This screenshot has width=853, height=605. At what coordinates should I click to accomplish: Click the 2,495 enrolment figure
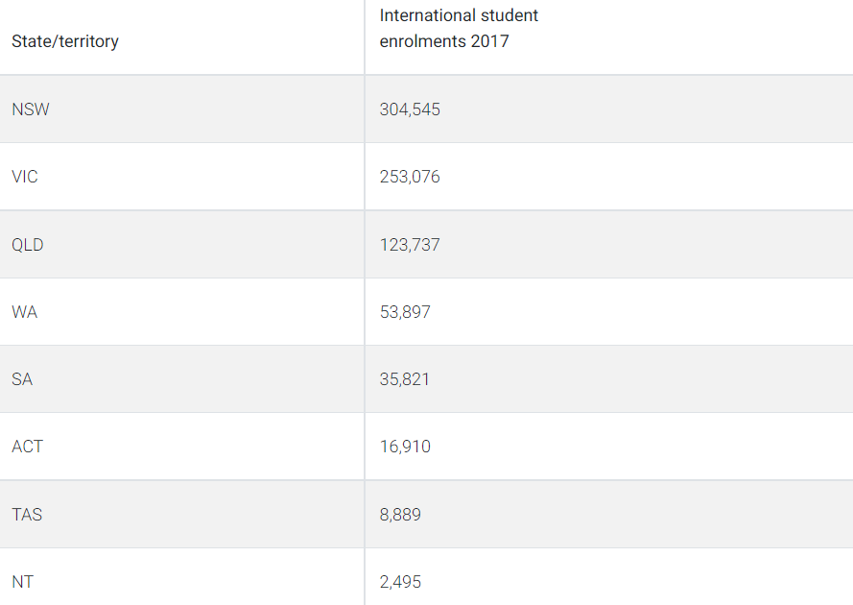click(400, 582)
